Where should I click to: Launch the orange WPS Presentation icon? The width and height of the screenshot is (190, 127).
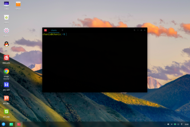coord(6,98)
